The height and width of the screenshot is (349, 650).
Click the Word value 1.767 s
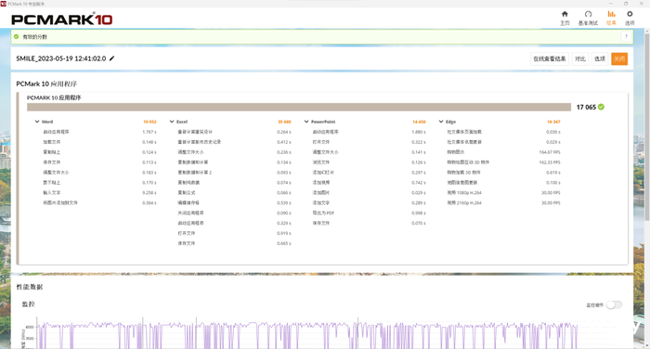pyautogui.click(x=149, y=132)
